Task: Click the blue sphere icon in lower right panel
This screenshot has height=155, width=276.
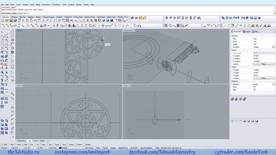Action: pos(257,121)
